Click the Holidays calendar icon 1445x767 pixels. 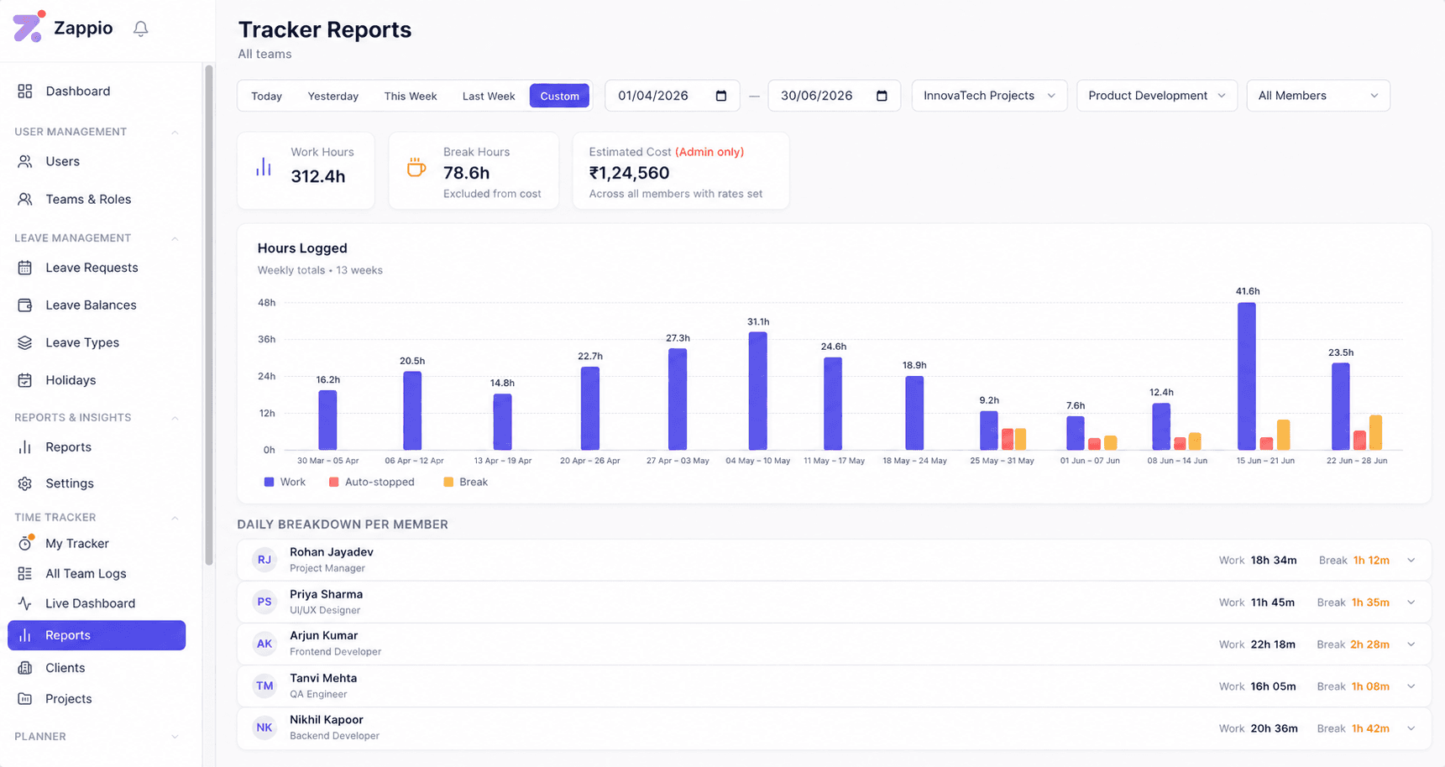click(x=25, y=380)
